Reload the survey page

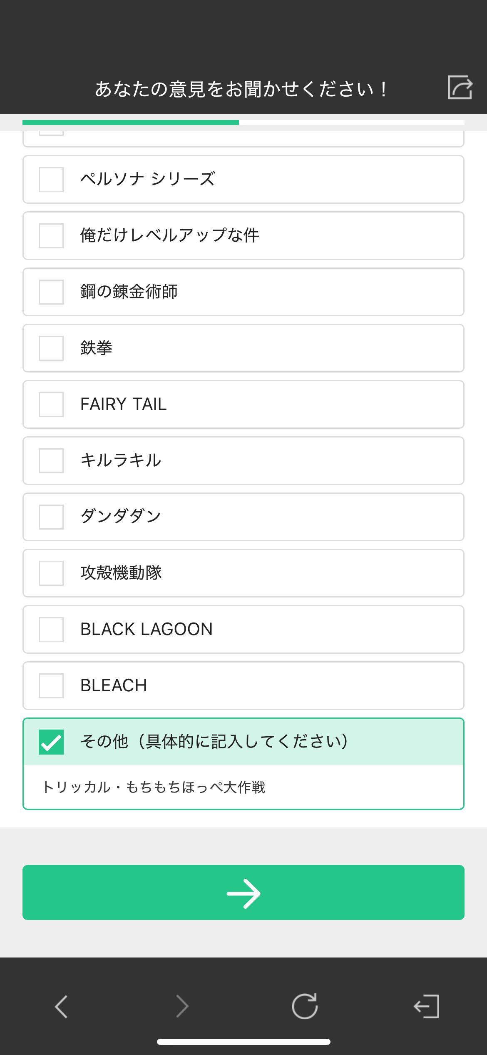(x=305, y=1006)
